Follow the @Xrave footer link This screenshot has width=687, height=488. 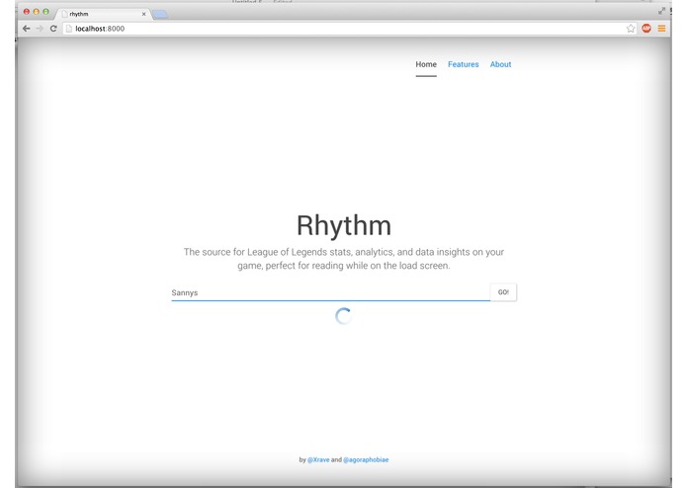318,459
